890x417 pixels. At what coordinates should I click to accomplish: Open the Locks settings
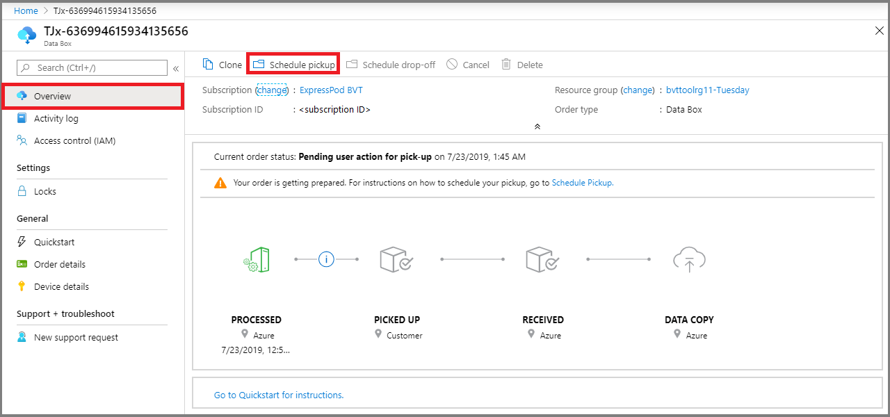(x=46, y=191)
